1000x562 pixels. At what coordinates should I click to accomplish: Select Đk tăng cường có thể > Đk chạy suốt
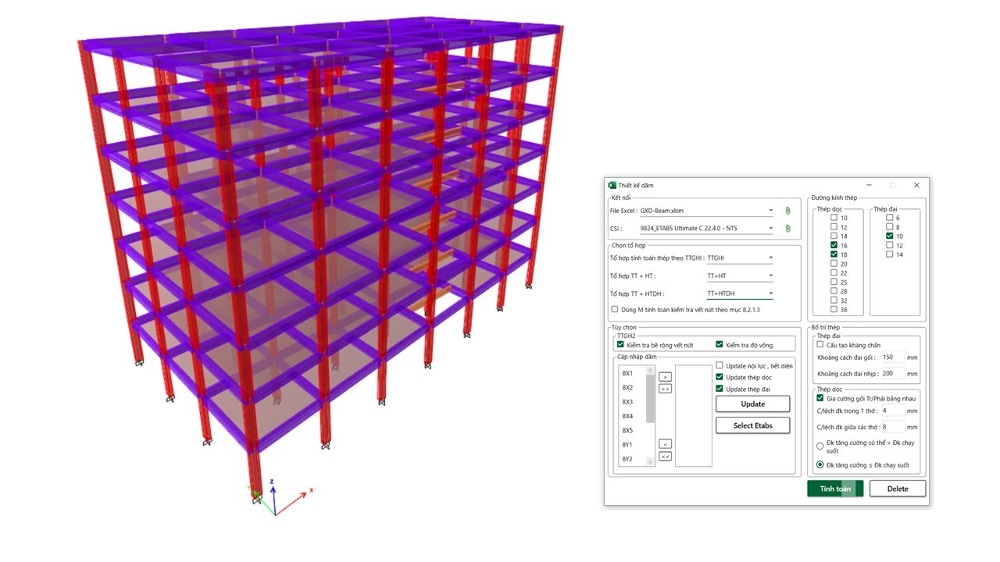(820, 446)
